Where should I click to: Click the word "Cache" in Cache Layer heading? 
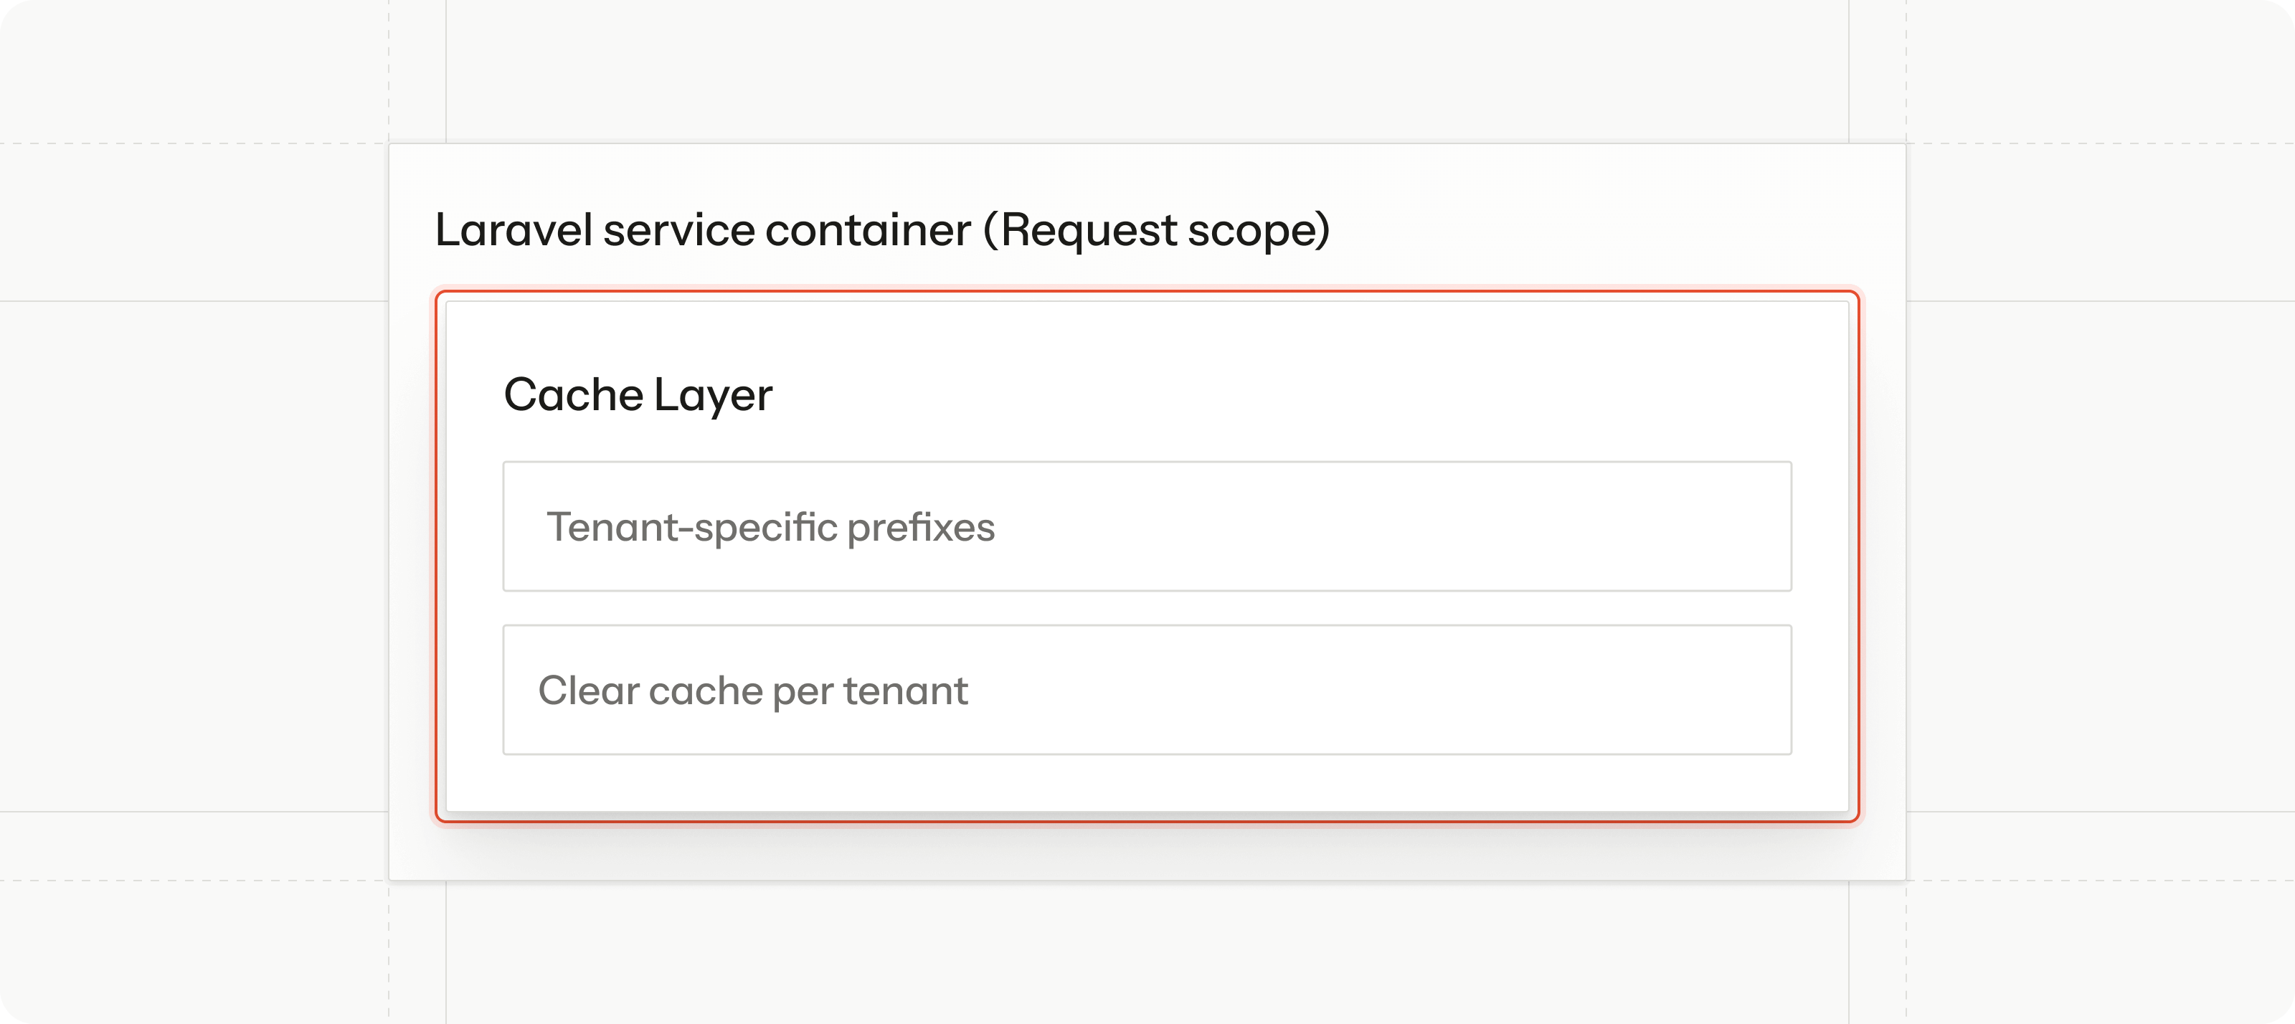[573, 394]
